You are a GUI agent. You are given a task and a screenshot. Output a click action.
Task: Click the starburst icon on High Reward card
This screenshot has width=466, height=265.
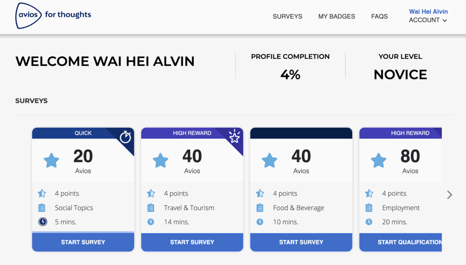[x=234, y=137]
